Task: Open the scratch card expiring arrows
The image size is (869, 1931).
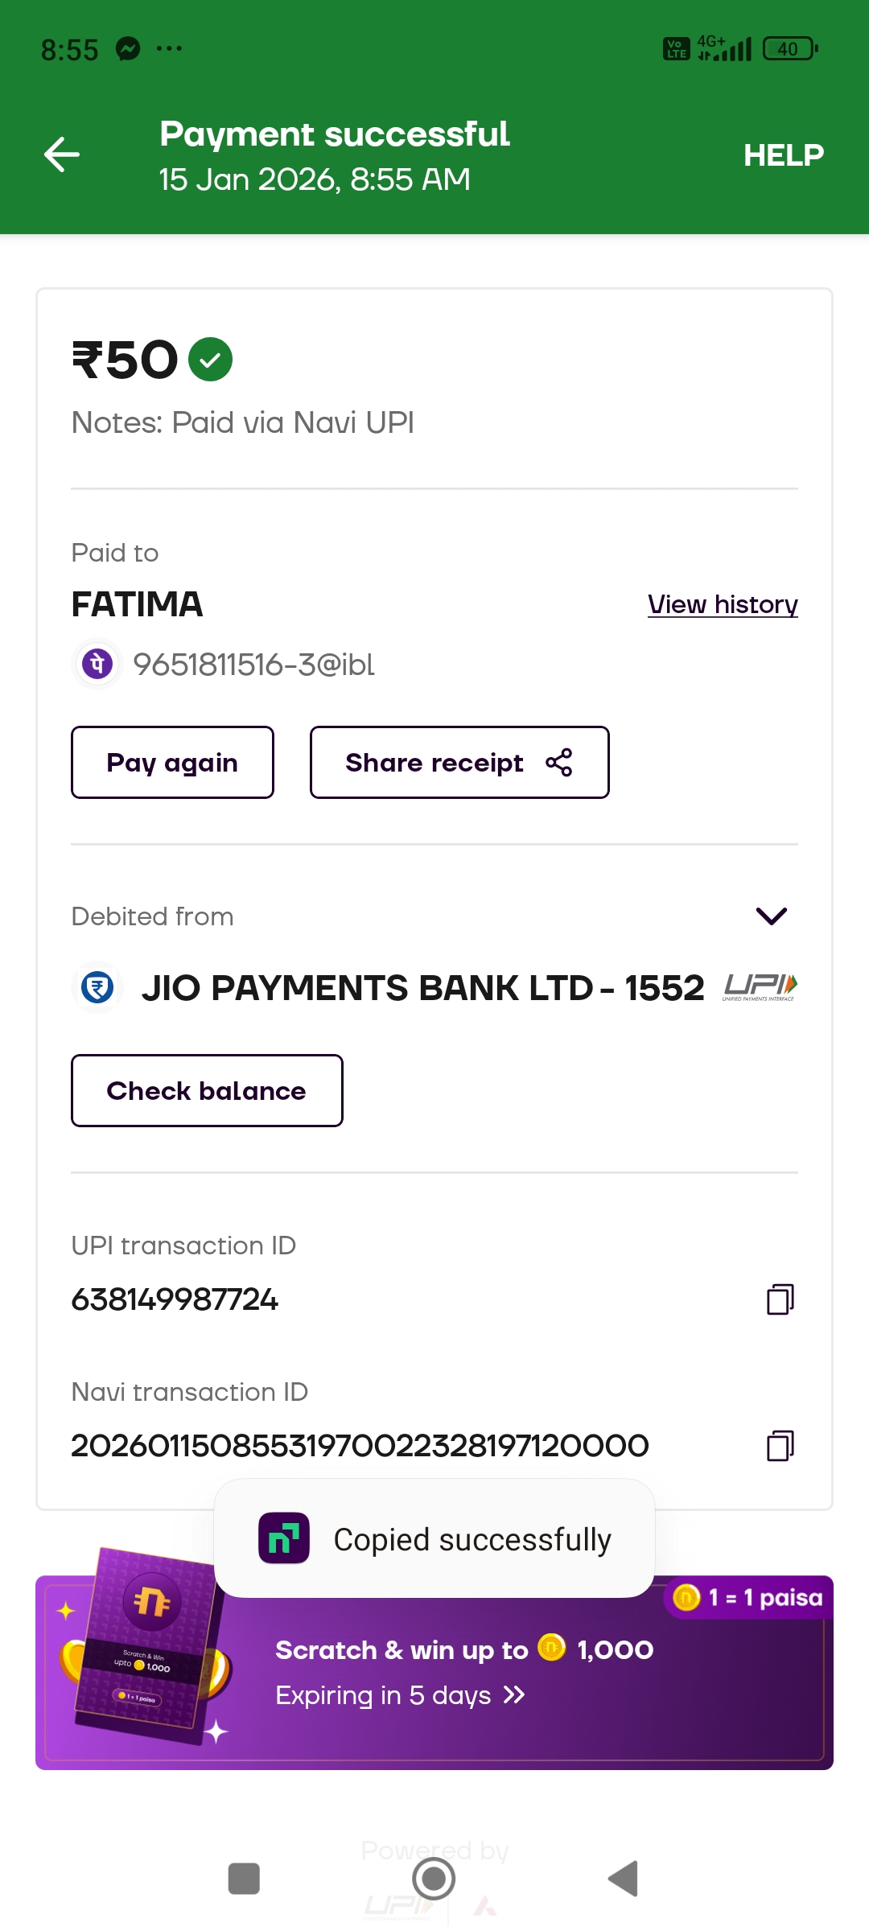Action: pyautogui.click(x=514, y=1695)
